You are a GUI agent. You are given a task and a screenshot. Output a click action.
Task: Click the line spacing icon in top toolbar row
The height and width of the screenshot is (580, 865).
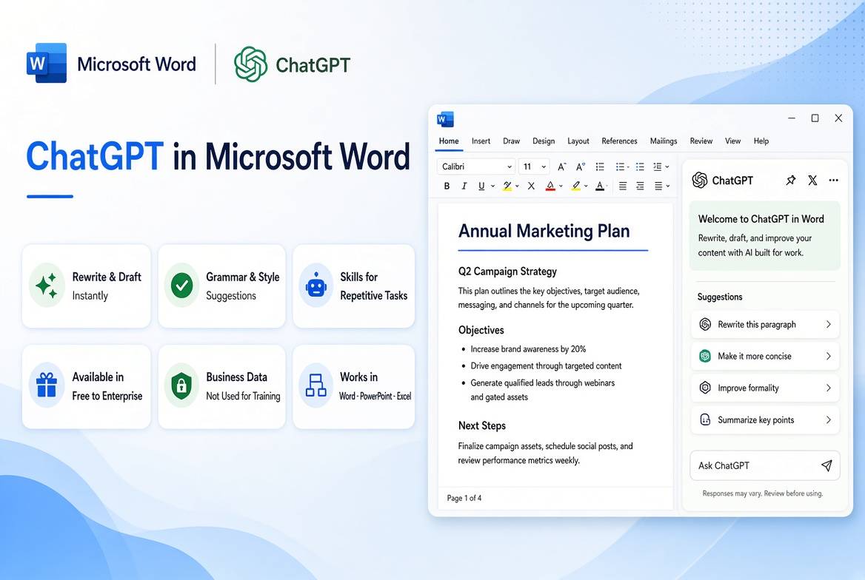coord(658,166)
